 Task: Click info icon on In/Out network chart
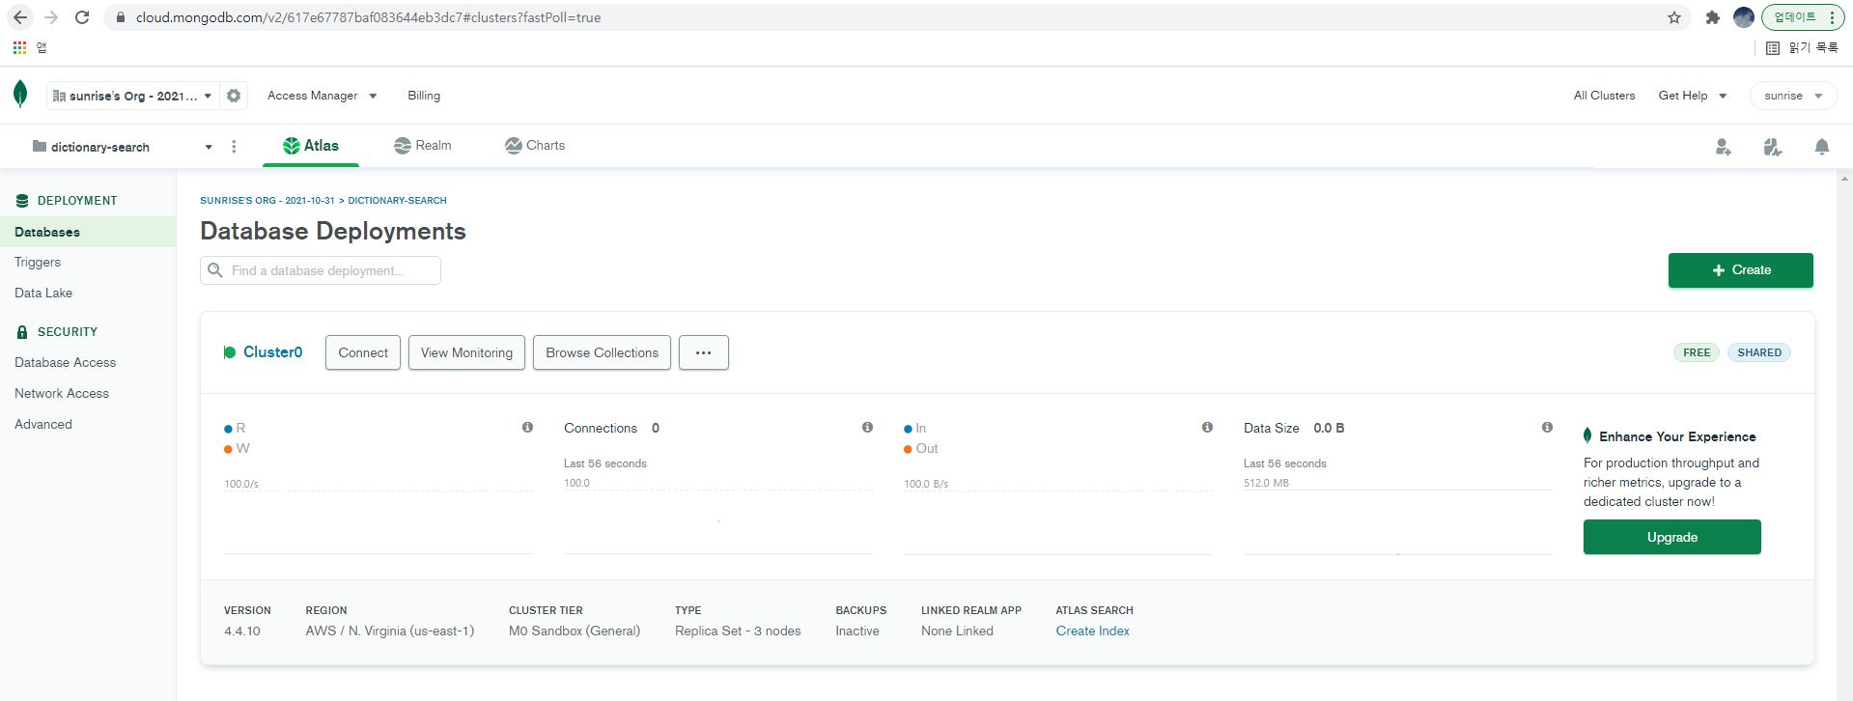click(1207, 427)
